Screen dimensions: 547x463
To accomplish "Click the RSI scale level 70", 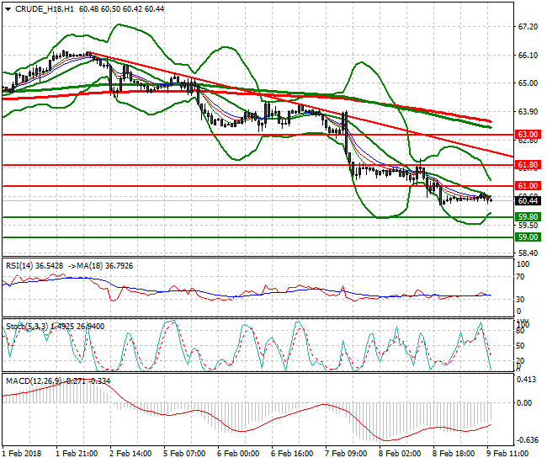I will tap(520, 277).
